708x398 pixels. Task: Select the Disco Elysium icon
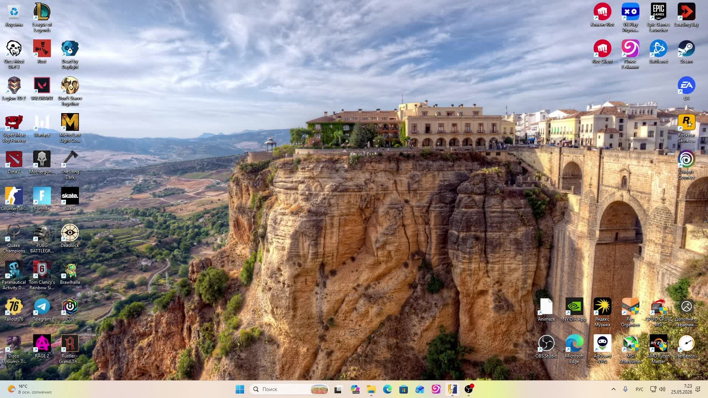(14, 349)
